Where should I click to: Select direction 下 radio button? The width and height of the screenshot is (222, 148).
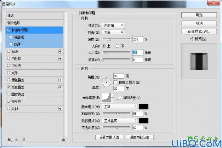click(x=117, y=46)
